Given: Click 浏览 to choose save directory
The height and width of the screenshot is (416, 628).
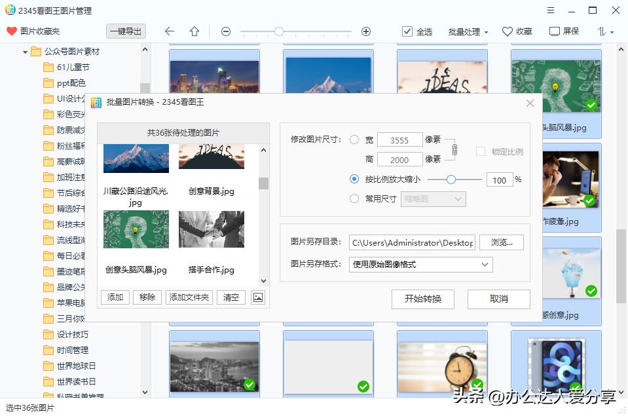Looking at the screenshot, I should coord(502,242).
